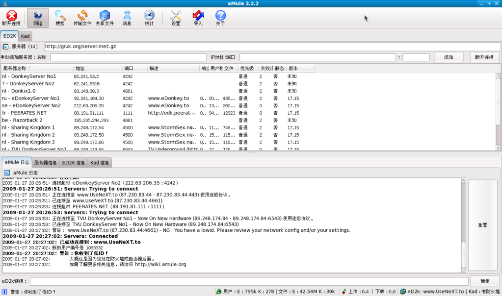This screenshot has width=502, height=296.
Task: Click the aMule 日志 panel header icon
Action: click(x=7, y=173)
